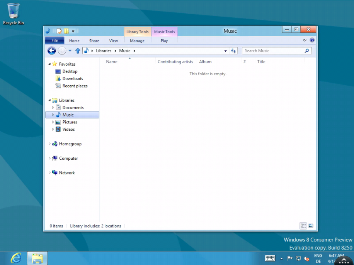Open dropdown arrow after Music breadcrumb
The height and width of the screenshot is (265, 354).
pos(134,51)
